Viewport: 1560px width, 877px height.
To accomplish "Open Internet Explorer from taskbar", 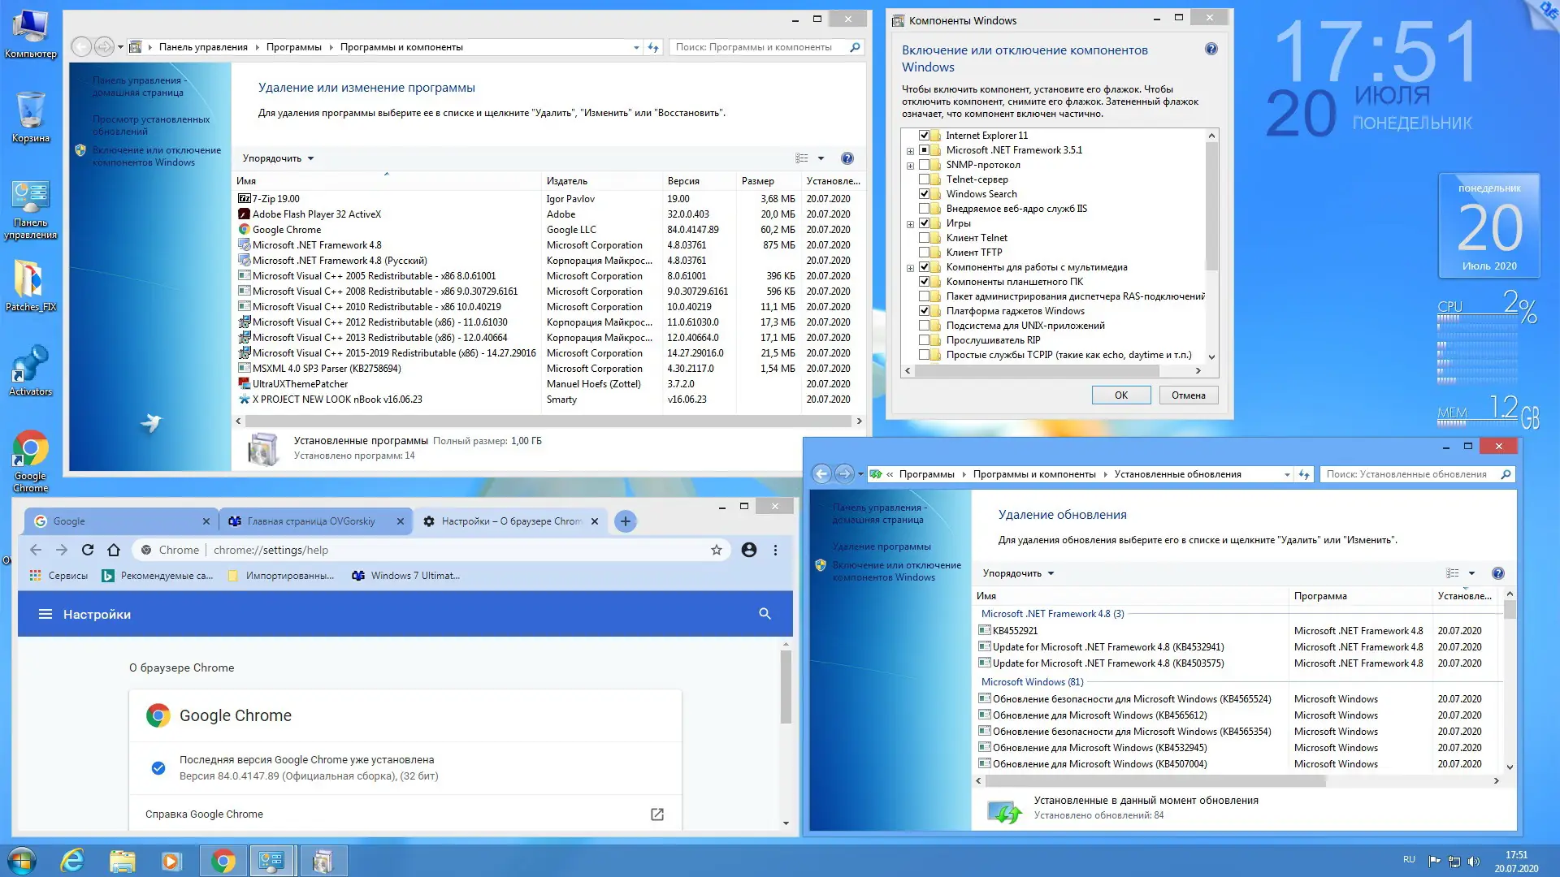I will [72, 860].
